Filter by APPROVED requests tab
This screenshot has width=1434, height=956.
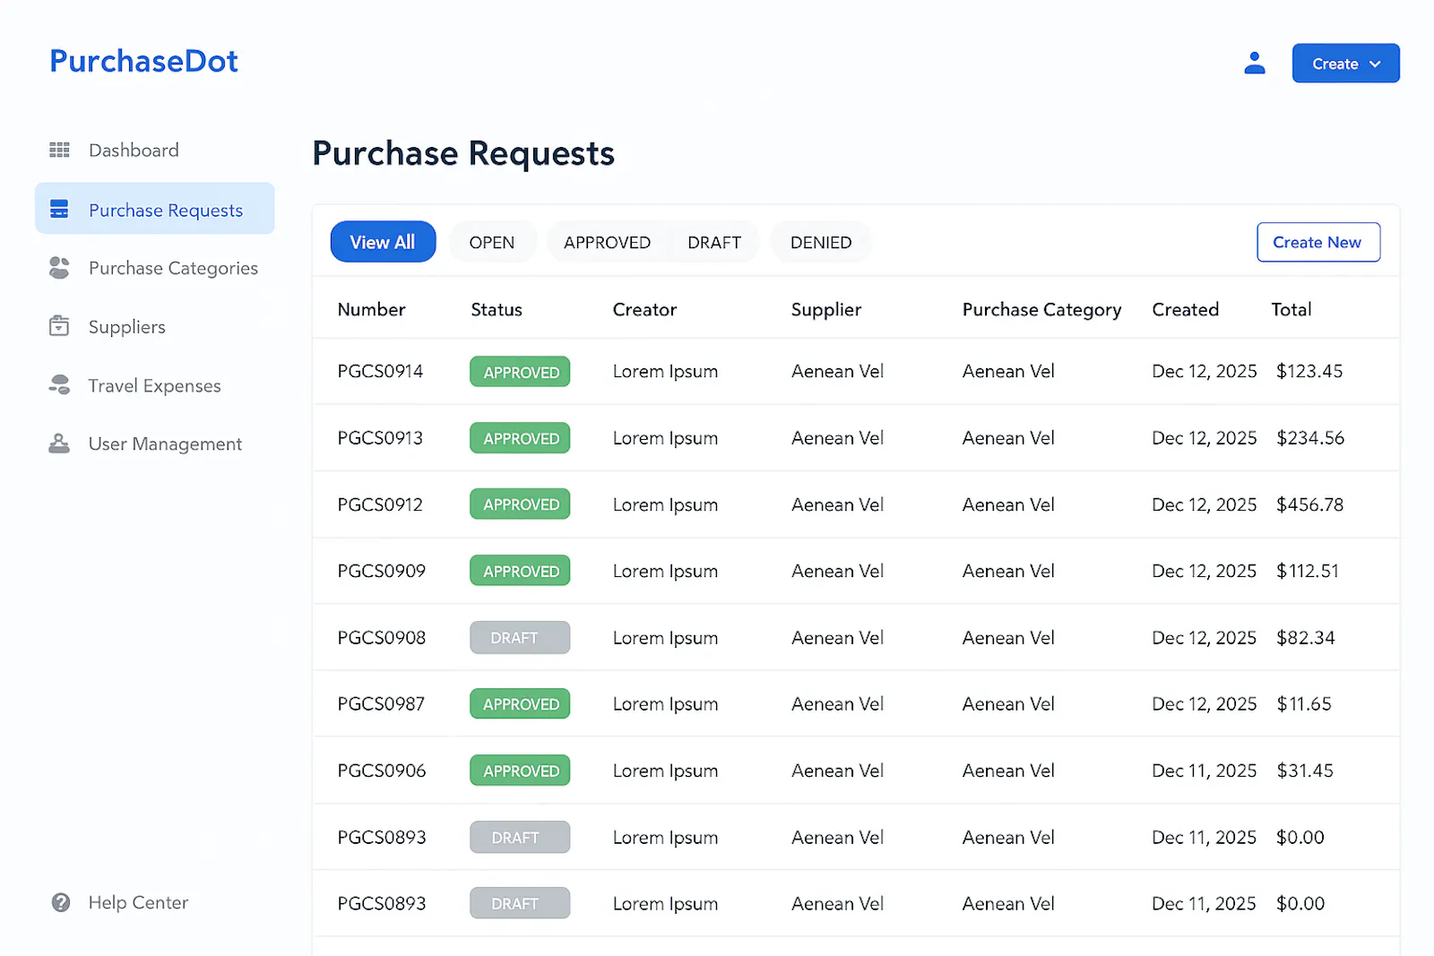pos(607,242)
